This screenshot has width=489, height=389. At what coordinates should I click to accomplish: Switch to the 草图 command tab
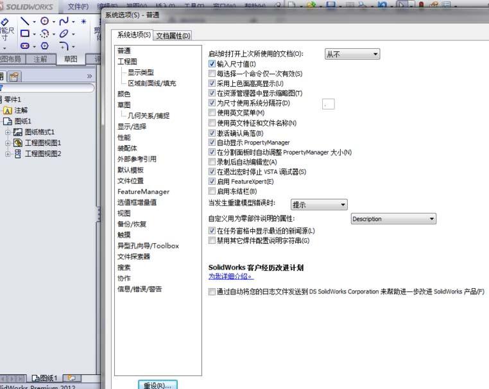click(71, 59)
